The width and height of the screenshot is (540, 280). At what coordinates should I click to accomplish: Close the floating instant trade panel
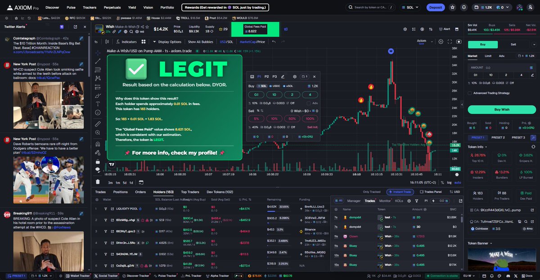pyautogui.click(x=314, y=77)
